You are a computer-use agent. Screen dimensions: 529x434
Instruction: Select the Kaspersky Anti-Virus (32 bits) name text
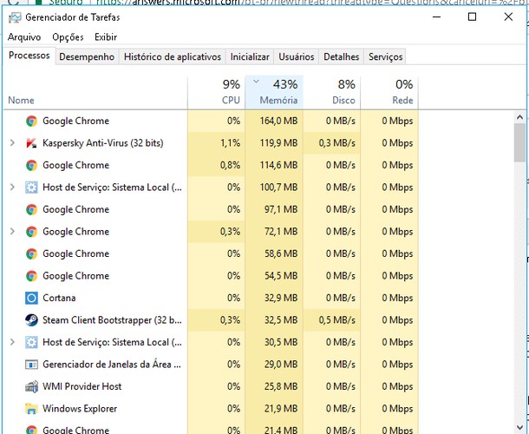point(103,143)
